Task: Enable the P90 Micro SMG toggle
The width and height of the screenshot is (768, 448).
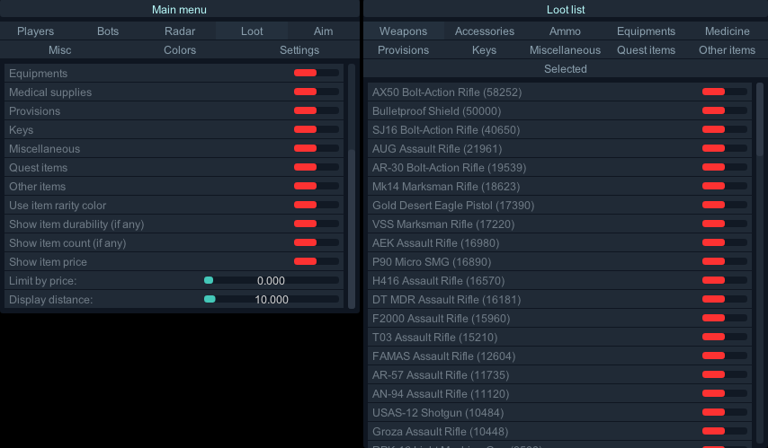Action: click(725, 261)
